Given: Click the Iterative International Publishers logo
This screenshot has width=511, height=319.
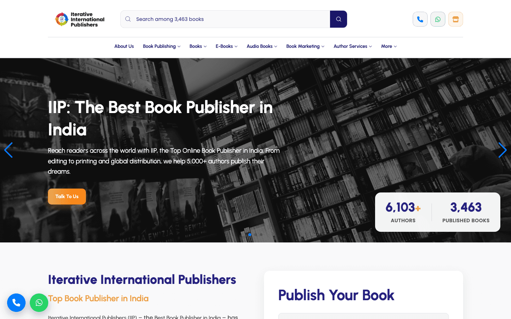Looking at the screenshot, I should point(80,19).
